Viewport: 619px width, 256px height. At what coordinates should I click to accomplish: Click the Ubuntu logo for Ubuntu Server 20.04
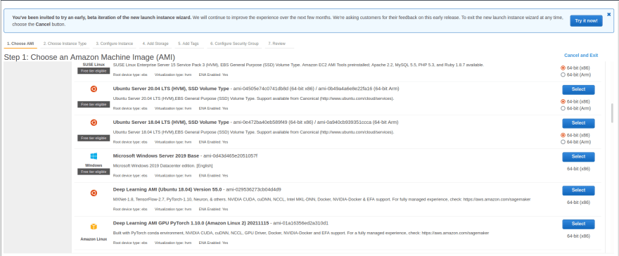click(94, 89)
